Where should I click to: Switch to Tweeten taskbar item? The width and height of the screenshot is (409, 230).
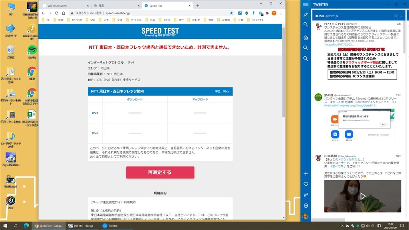point(117,226)
